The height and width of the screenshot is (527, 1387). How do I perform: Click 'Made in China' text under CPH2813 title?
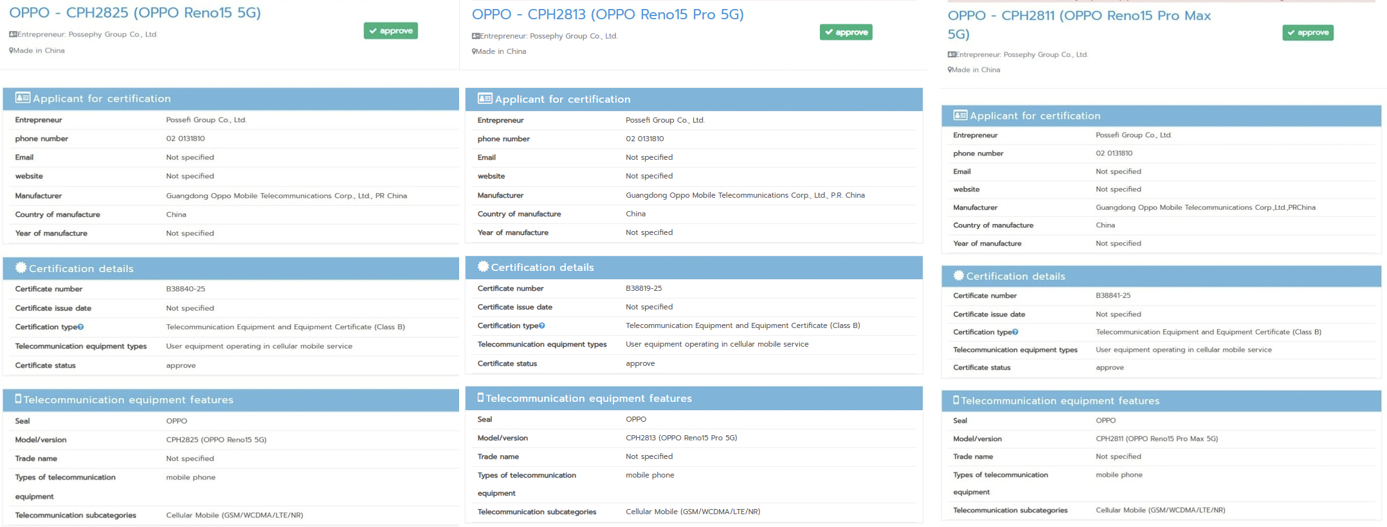pyautogui.click(x=502, y=51)
